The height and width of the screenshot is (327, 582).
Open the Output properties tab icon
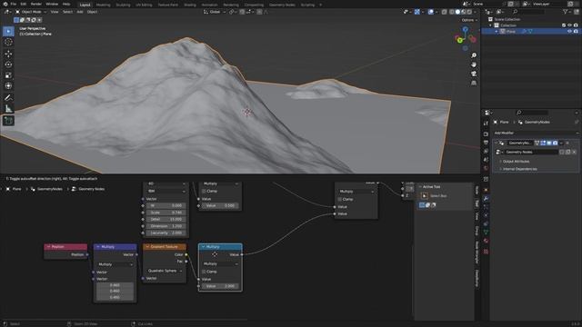pos(486,143)
